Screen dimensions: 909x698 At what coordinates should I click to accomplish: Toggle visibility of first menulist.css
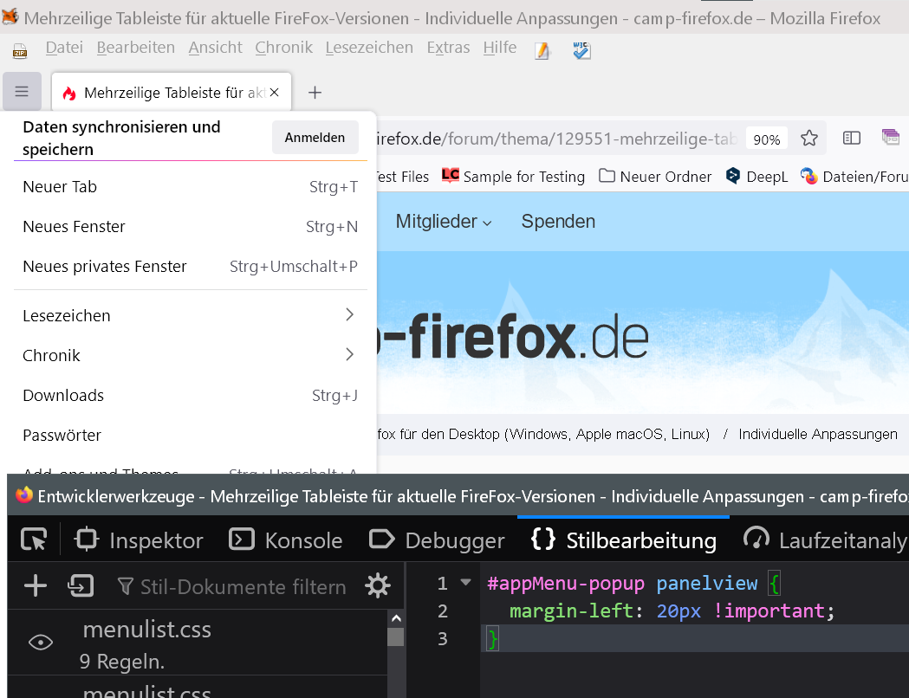click(x=41, y=643)
